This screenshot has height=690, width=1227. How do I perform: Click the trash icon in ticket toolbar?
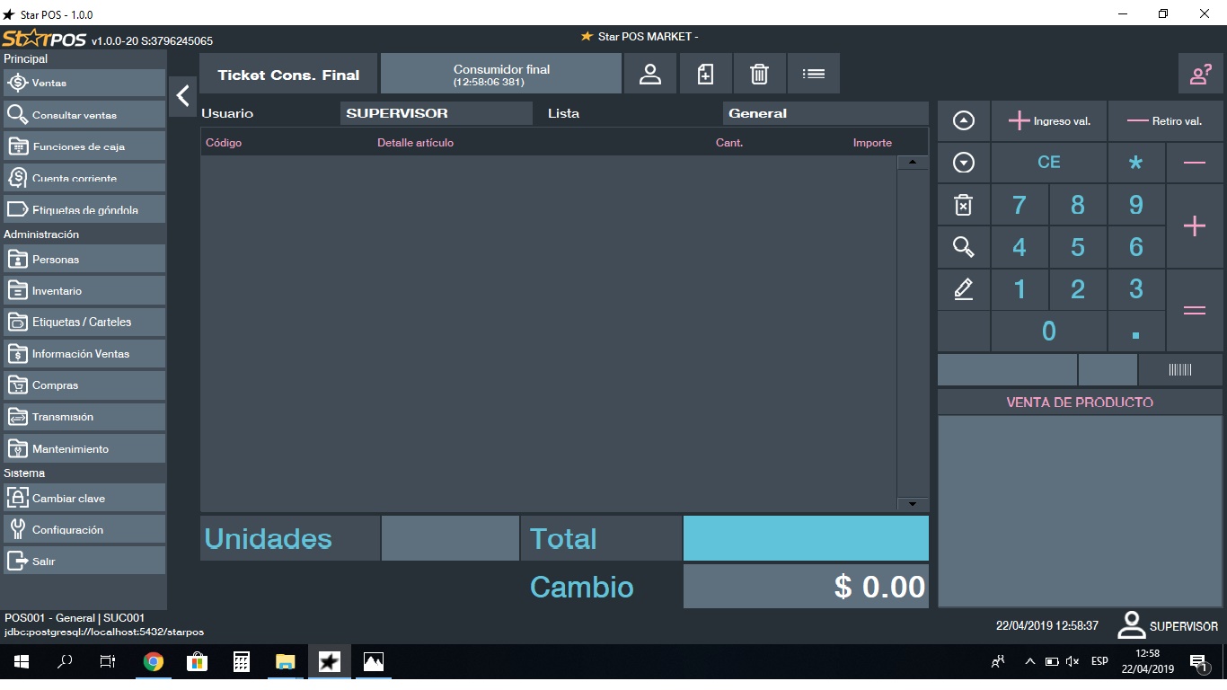(x=759, y=75)
